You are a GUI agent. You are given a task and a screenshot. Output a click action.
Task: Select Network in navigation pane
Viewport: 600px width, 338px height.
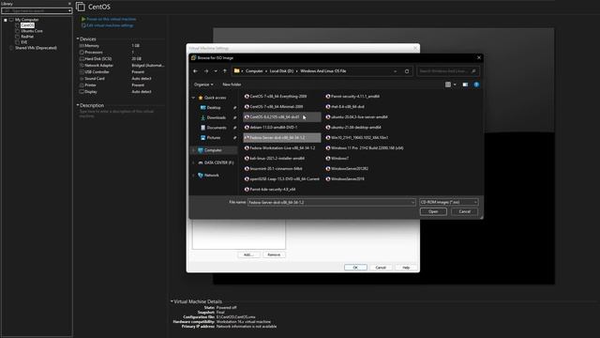211,176
